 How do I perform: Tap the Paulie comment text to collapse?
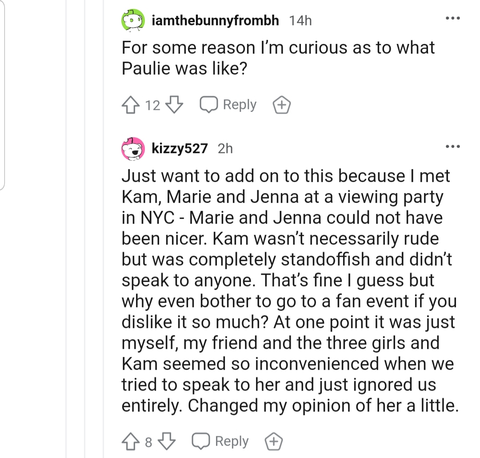tap(278, 58)
